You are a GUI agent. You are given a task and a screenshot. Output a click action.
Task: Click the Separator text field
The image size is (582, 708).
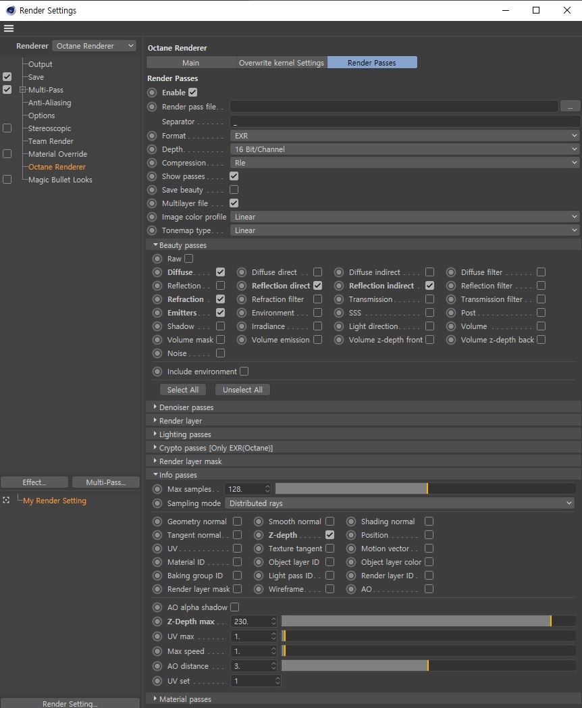point(405,122)
